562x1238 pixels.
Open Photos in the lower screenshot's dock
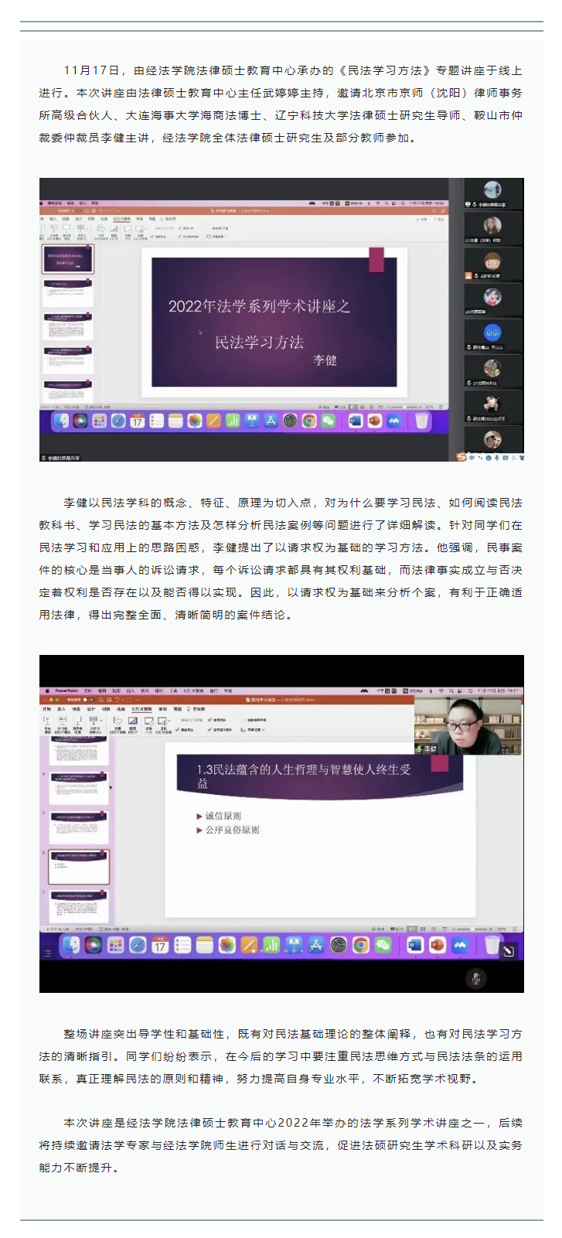pyautogui.click(x=227, y=945)
